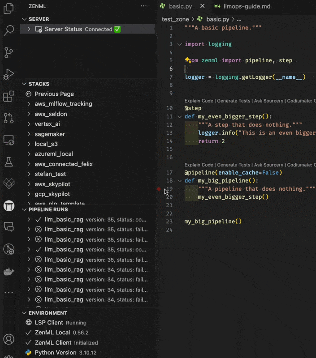
Task: Close the basic.py editor tab
Action: pyautogui.click(x=203, y=6)
